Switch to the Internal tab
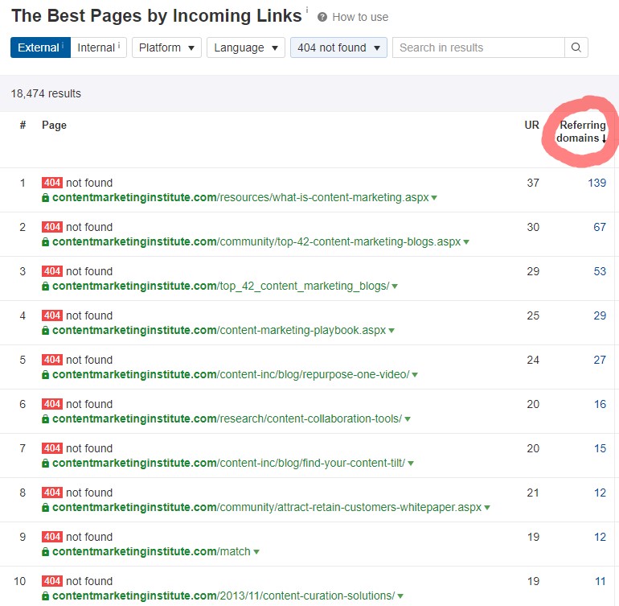This screenshot has width=619, height=606. (99, 47)
